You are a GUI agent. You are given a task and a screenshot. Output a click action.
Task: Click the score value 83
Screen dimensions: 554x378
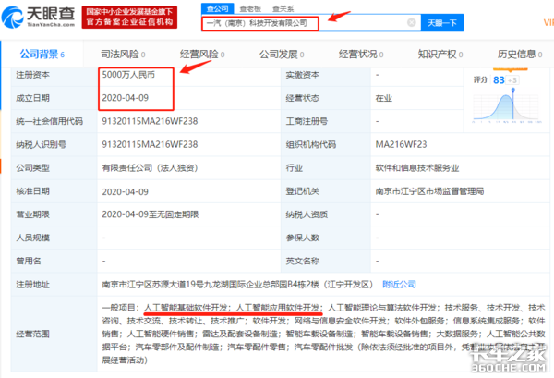(499, 80)
